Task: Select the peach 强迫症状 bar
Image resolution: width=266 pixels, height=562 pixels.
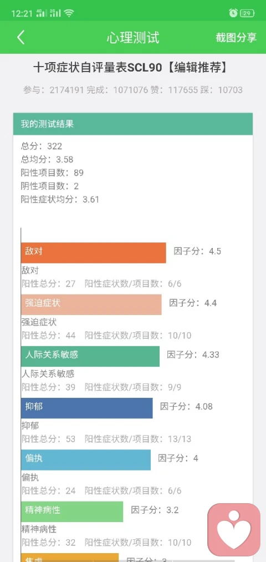Action: pos(91,305)
